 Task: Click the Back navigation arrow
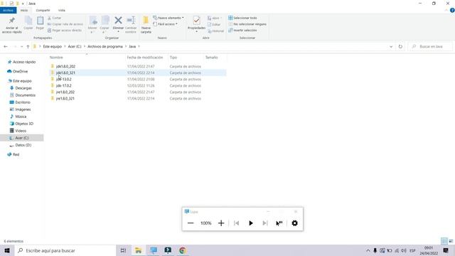[x=6, y=46]
